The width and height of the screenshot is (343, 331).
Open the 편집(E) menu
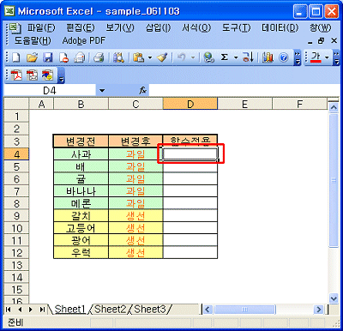pyautogui.click(x=81, y=27)
